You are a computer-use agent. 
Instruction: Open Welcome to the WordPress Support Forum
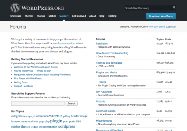36,67
